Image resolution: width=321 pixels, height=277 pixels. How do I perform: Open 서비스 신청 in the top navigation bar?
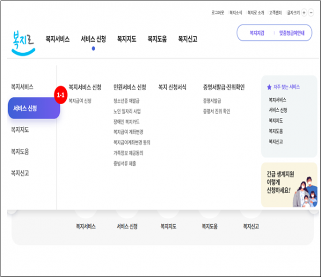tap(93, 39)
